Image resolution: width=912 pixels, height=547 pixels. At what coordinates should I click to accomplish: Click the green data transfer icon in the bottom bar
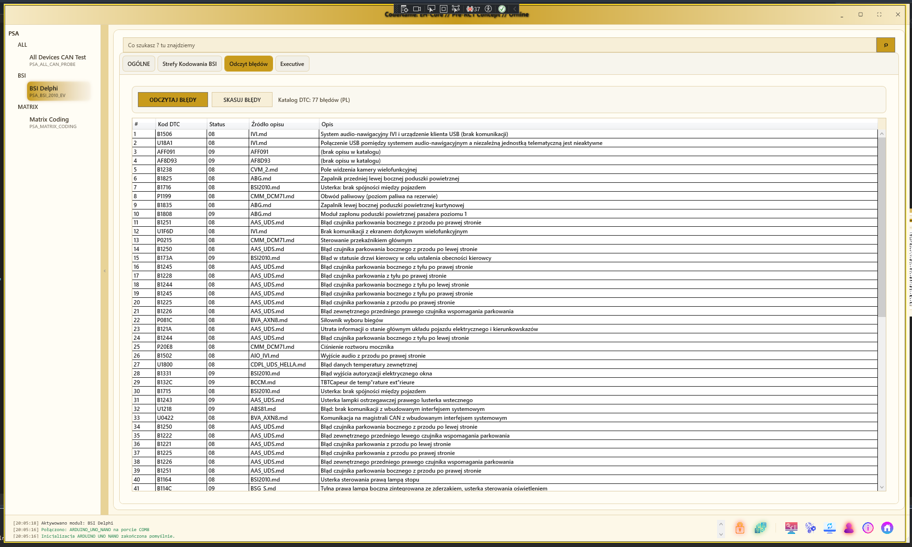pyautogui.click(x=761, y=528)
